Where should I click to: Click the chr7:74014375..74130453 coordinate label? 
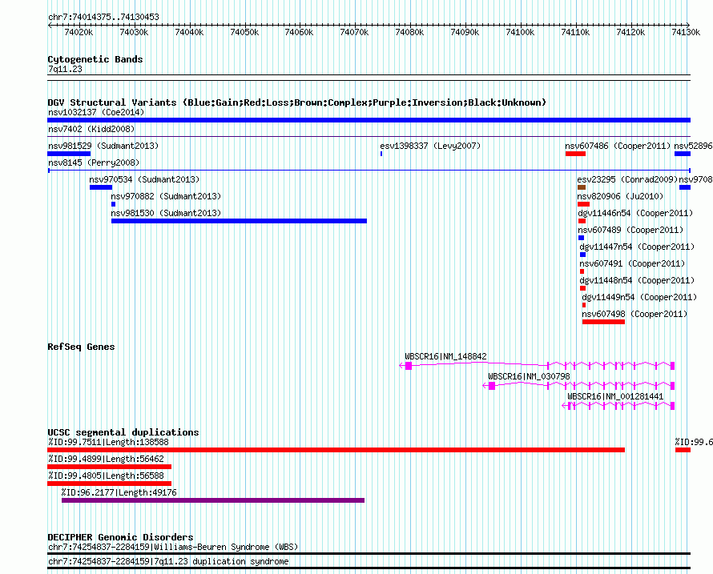103,17
